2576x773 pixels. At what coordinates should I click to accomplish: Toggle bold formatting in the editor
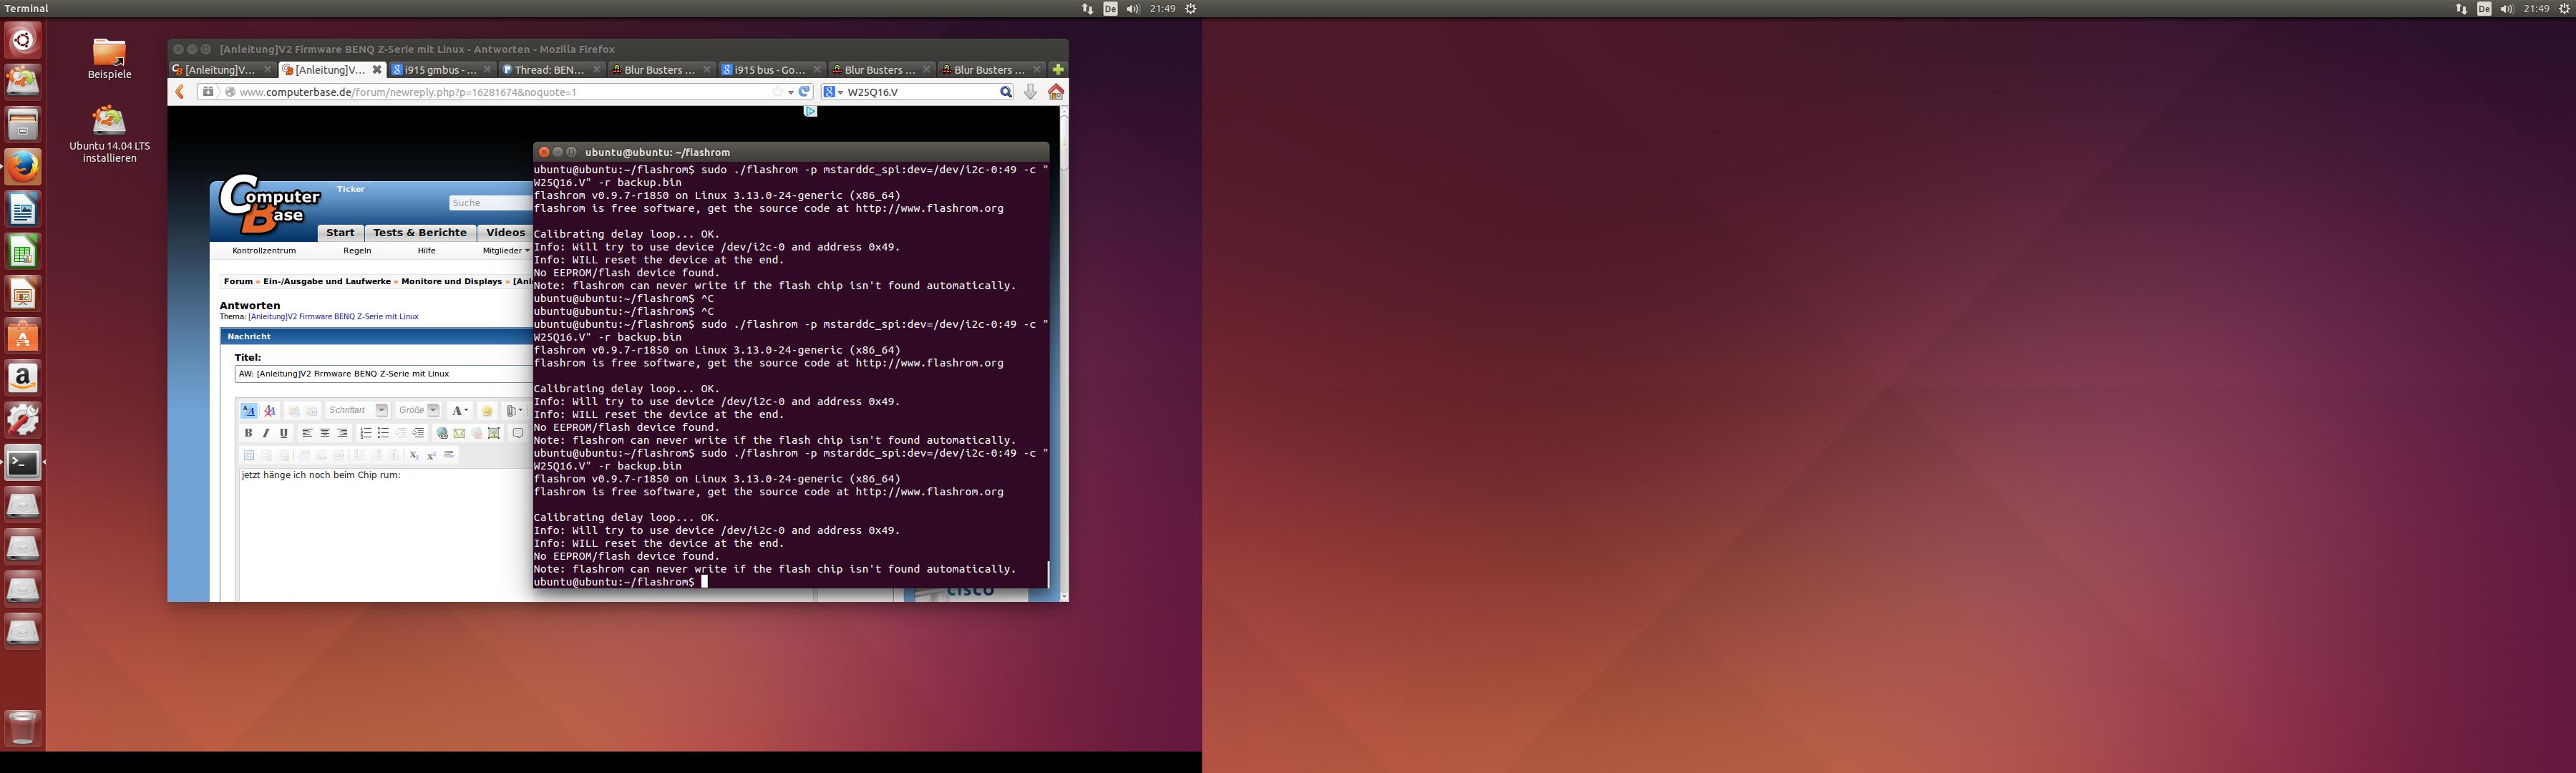[x=248, y=433]
